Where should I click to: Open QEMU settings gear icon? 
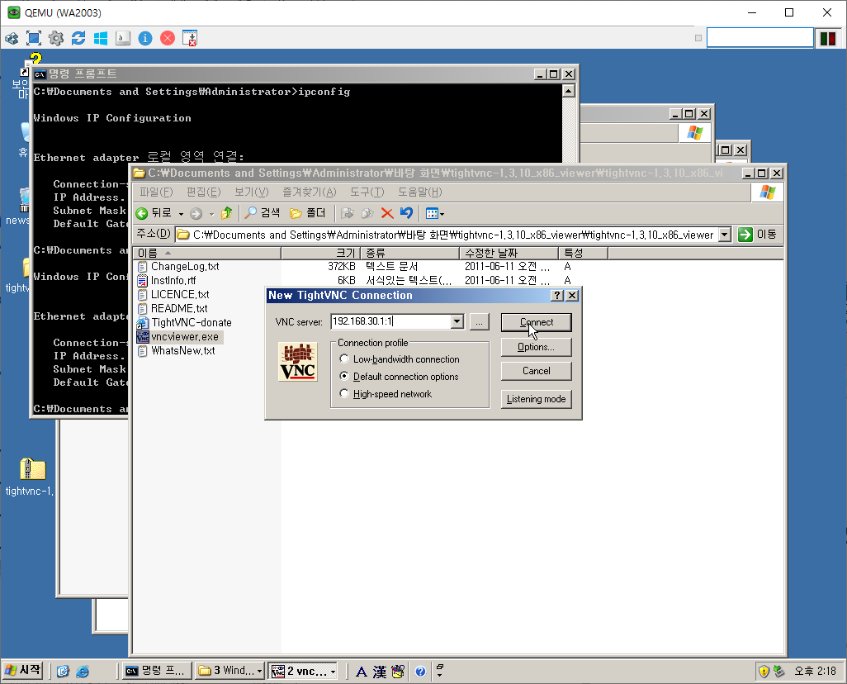[x=55, y=38]
